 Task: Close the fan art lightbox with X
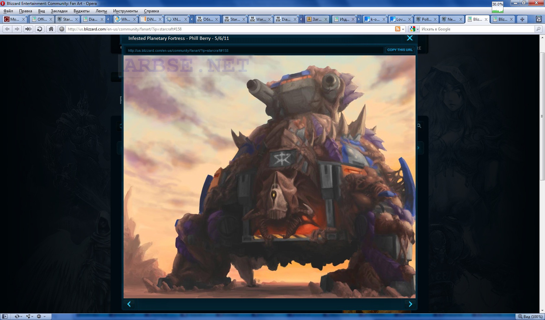pos(410,38)
